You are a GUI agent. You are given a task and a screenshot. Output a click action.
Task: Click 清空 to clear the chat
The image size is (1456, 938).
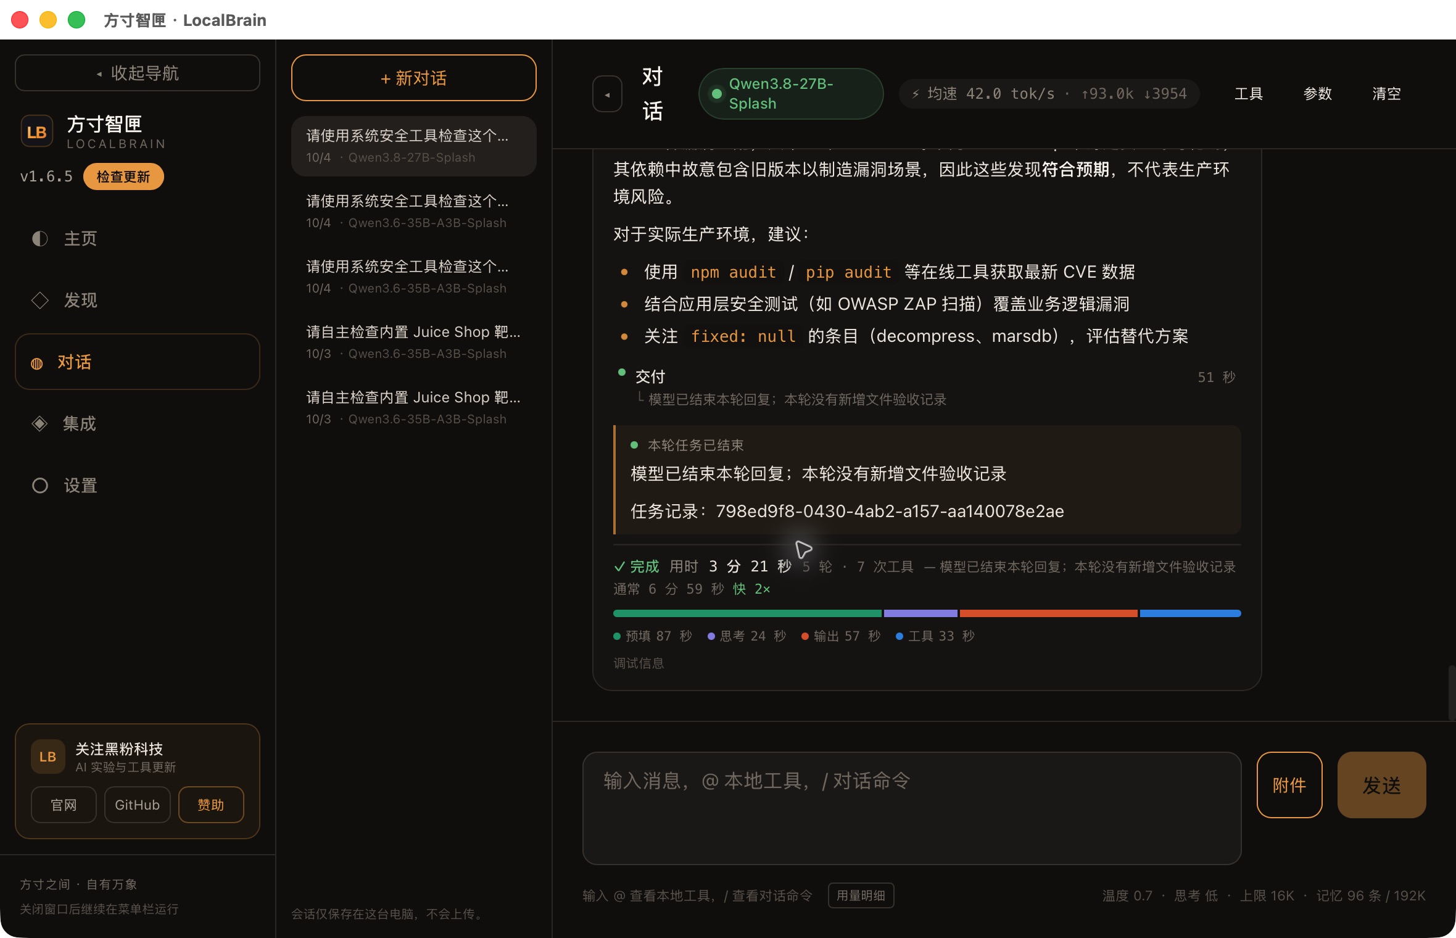pos(1387,94)
